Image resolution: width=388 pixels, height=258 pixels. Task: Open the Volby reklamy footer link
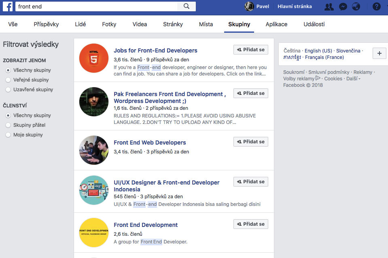[x=299, y=78]
